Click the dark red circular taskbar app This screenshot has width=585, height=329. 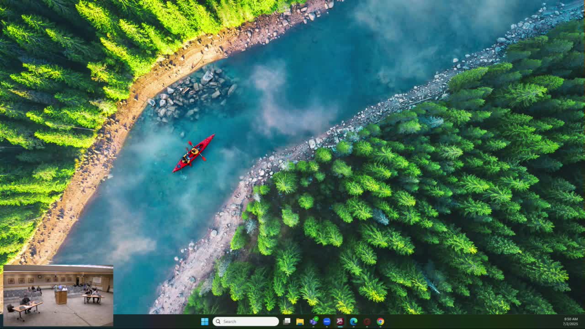tap(367, 321)
